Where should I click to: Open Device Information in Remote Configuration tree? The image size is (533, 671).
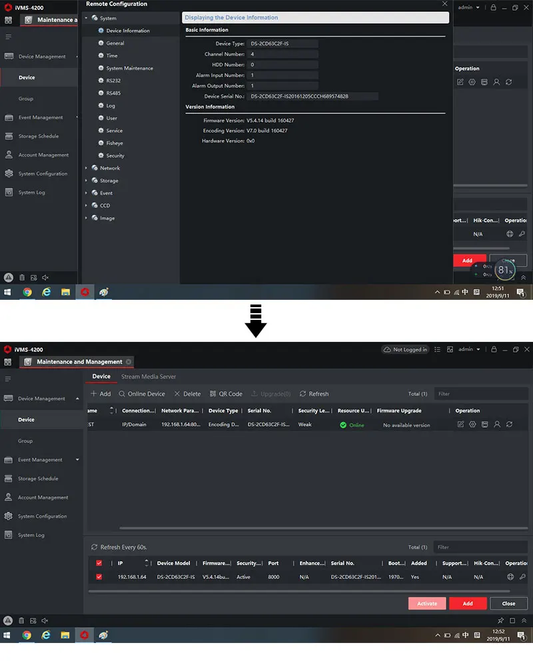click(127, 31)
